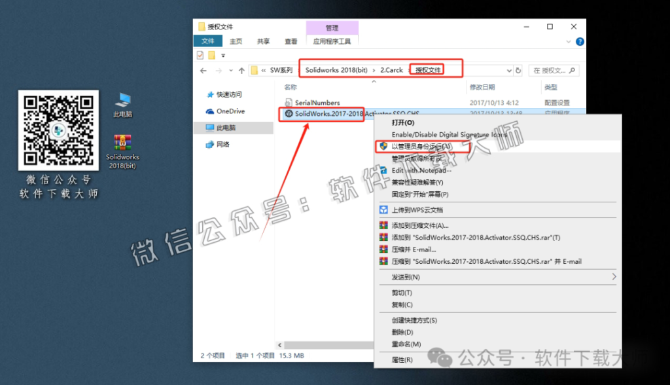Click the WinRAR icon beside 添加到压缩文件(A)

tap(383, 226)
